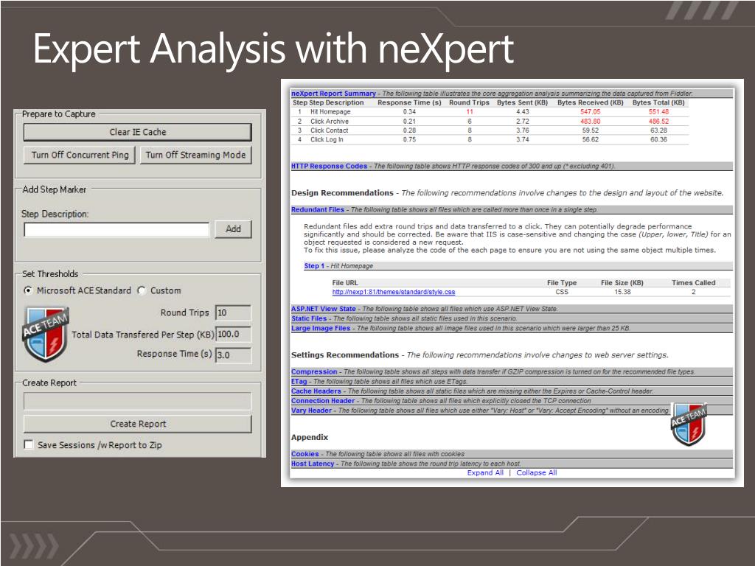Screen dimensions: 755x566
Task: Collapse Step 1 Hit Homepage details
Action: [314, 265]
